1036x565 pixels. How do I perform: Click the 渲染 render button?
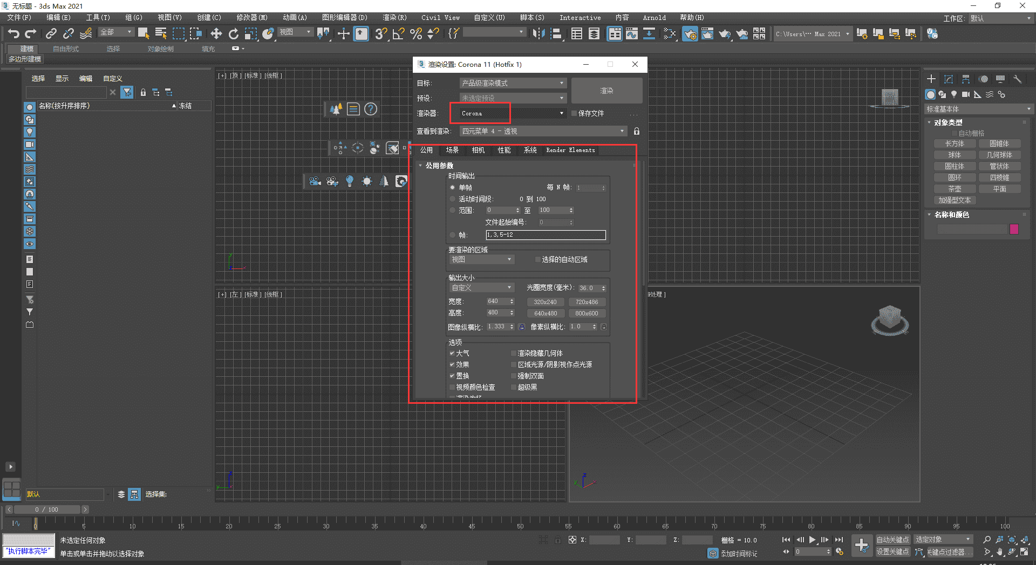[x=606, y=91]
